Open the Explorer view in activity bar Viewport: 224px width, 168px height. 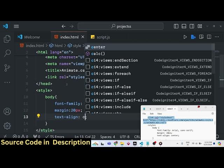click(7, 38)
